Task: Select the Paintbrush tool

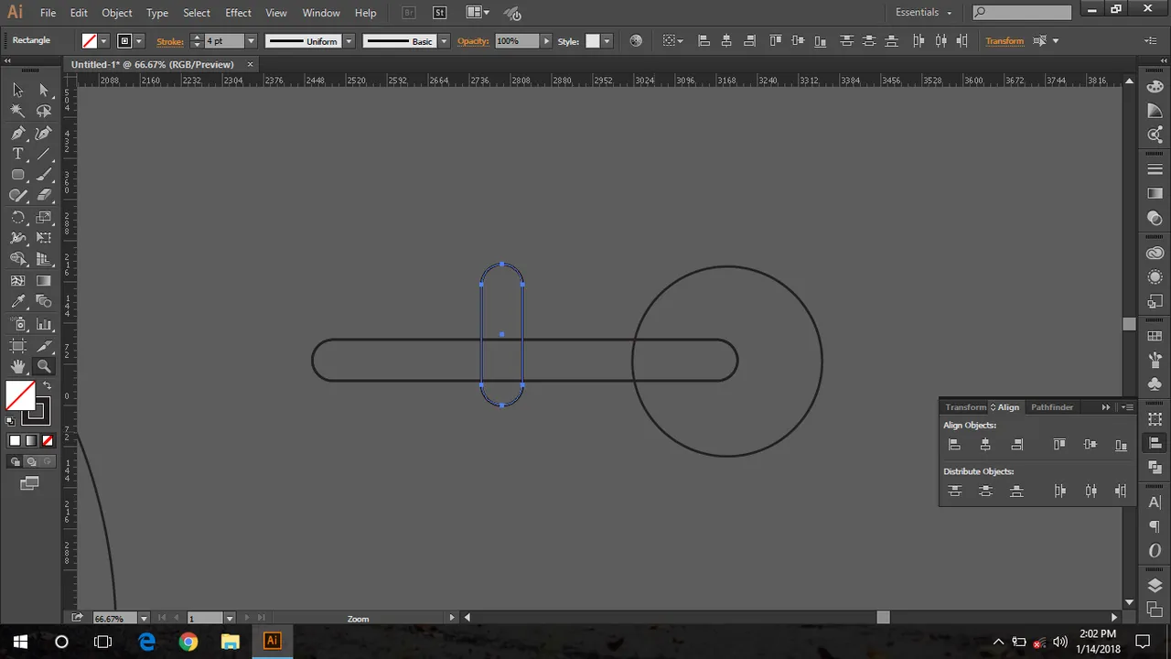Action: (44, 175)
